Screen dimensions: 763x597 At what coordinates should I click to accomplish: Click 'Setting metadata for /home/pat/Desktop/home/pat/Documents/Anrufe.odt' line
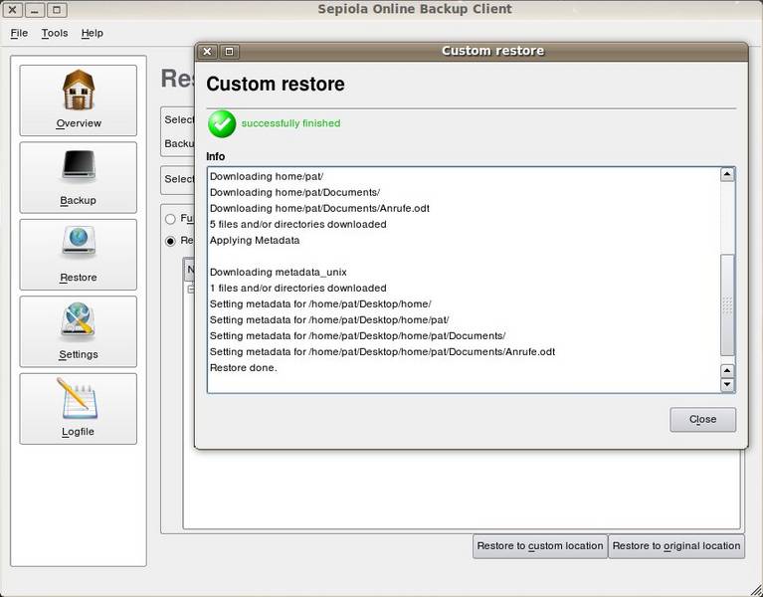pos(382,352)
